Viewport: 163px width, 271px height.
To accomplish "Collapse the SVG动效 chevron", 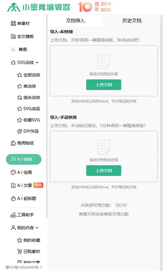I will tap(37, 63).
